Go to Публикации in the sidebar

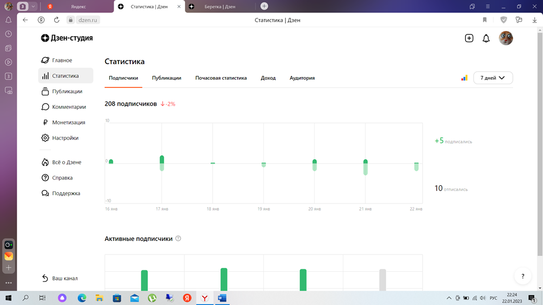[x=62, y=91]
